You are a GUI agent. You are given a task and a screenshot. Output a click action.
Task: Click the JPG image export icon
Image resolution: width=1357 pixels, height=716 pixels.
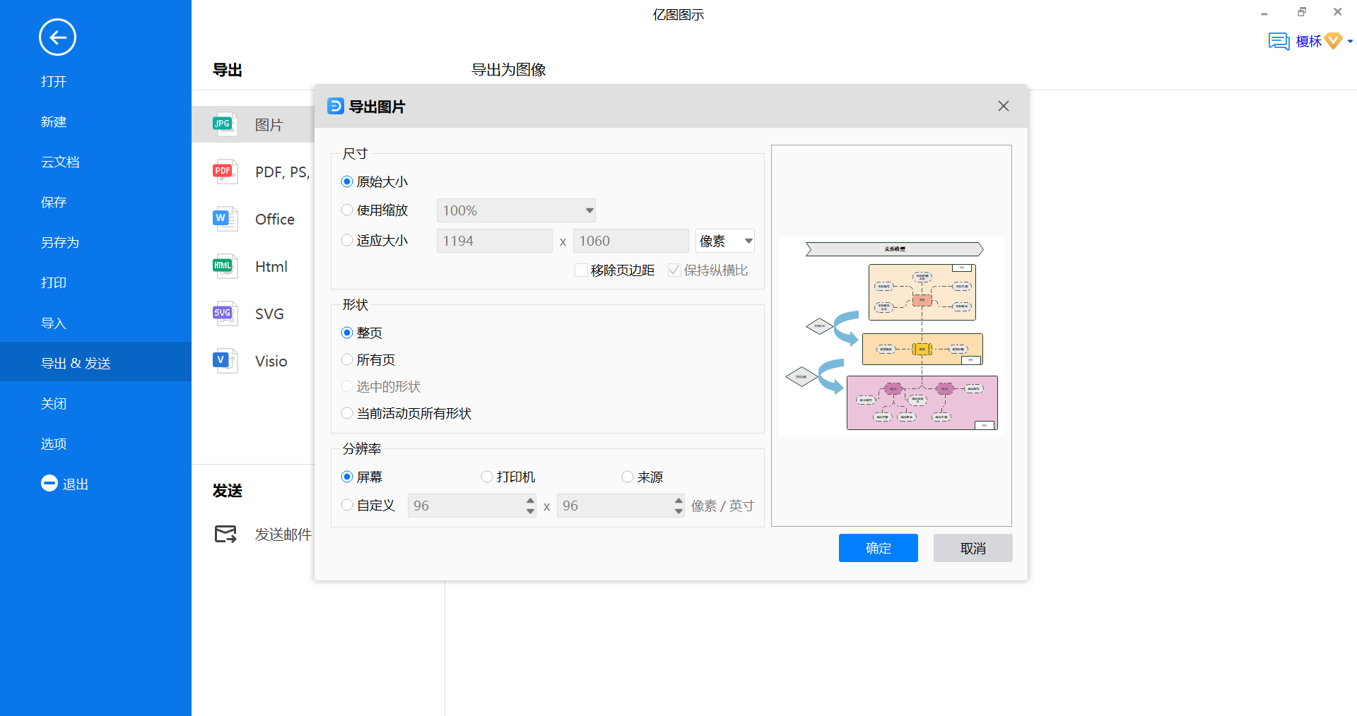tap(225, 124)
